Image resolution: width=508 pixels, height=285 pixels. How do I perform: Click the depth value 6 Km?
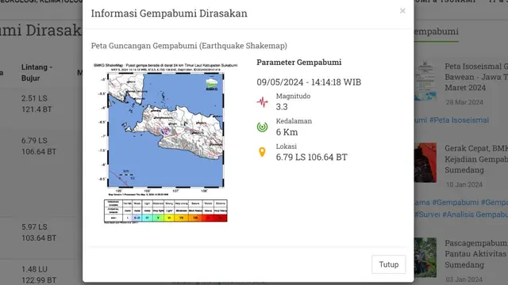tap(287, 132)
